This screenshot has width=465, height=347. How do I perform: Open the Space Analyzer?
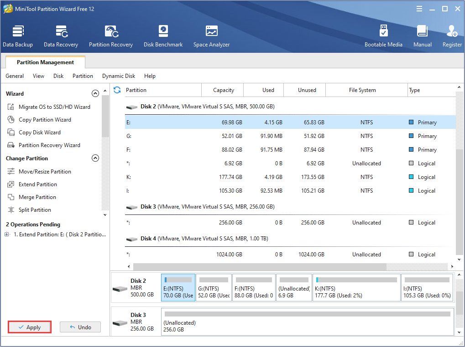coord(211,36)
